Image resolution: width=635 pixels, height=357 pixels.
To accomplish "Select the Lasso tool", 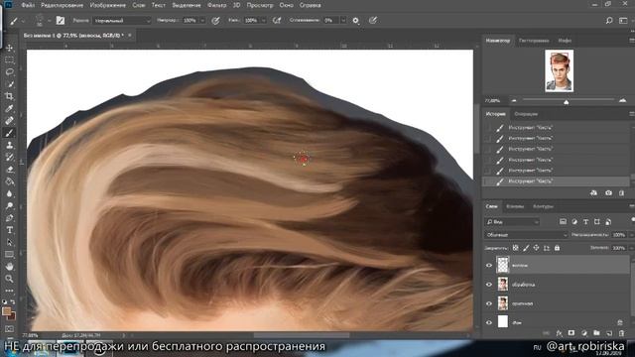I will (x=9, y=72).
